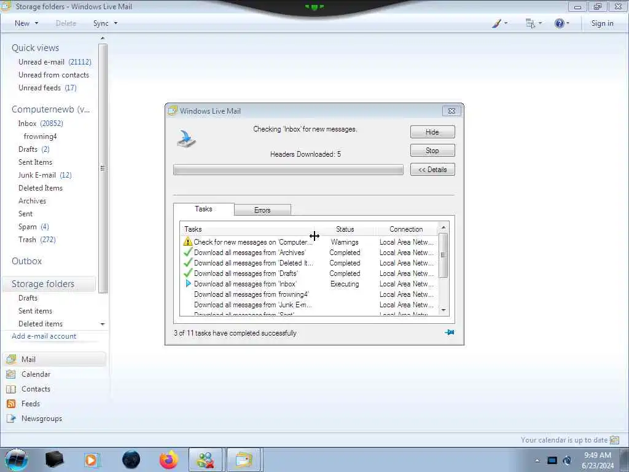This screenshot has width=629, height=472.
Task: Click the task list scrollbar thumb
Action: (443, 255)
